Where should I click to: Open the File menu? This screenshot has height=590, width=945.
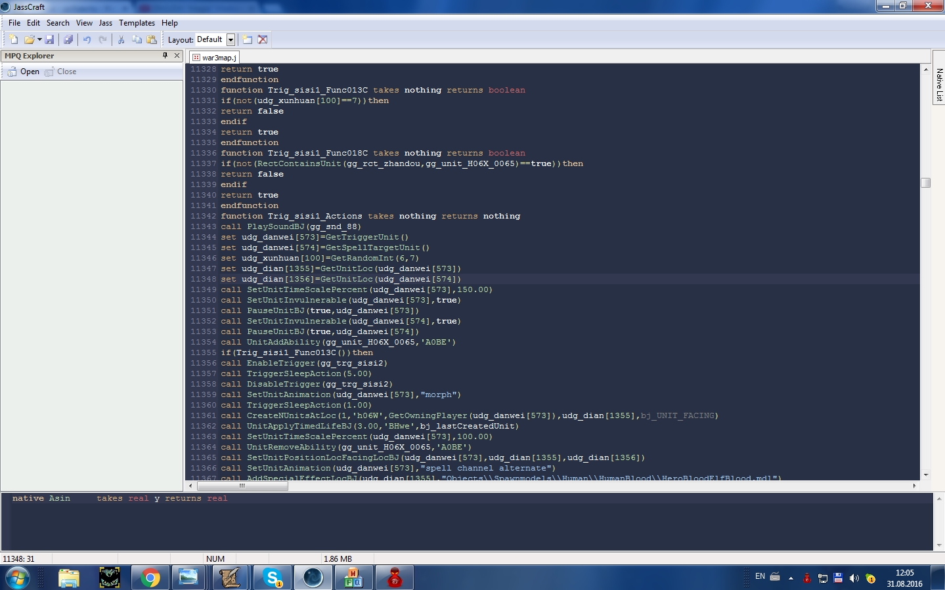pos(14,22)
